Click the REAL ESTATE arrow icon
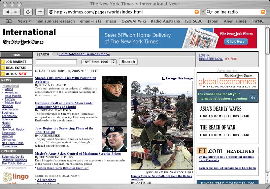Viewport: 270px width, 189px height. coord(3,68)
